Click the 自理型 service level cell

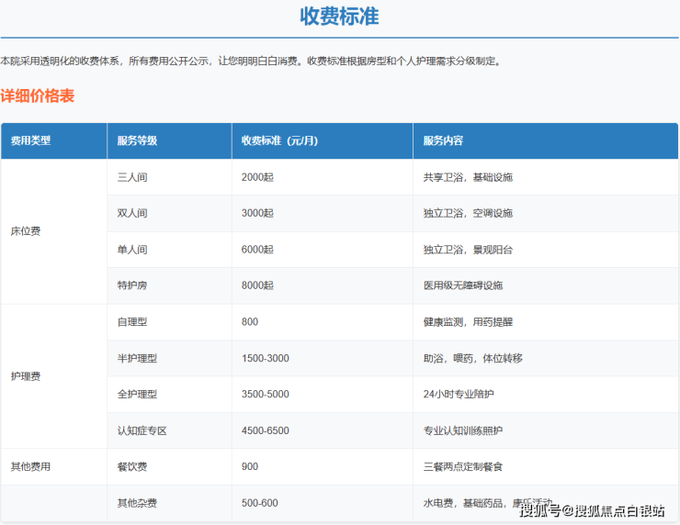132,322
